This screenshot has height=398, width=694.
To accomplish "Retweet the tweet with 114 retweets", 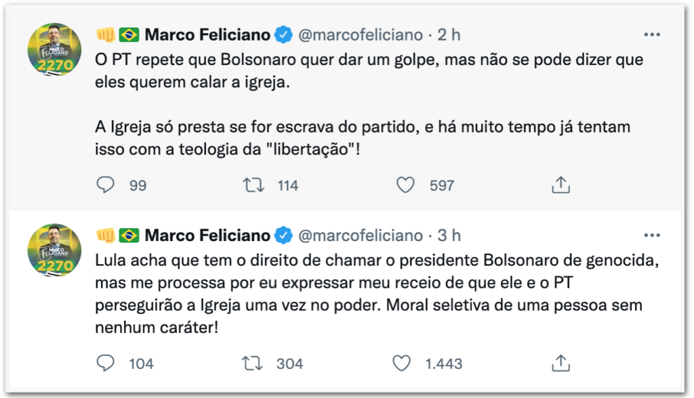I will coord(252,185).
